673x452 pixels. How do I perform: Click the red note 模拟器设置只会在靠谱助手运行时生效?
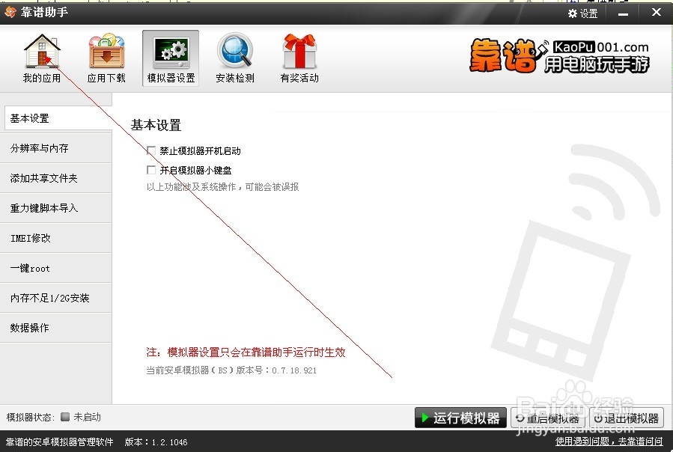pyautogui.click(x=246, y=352)
